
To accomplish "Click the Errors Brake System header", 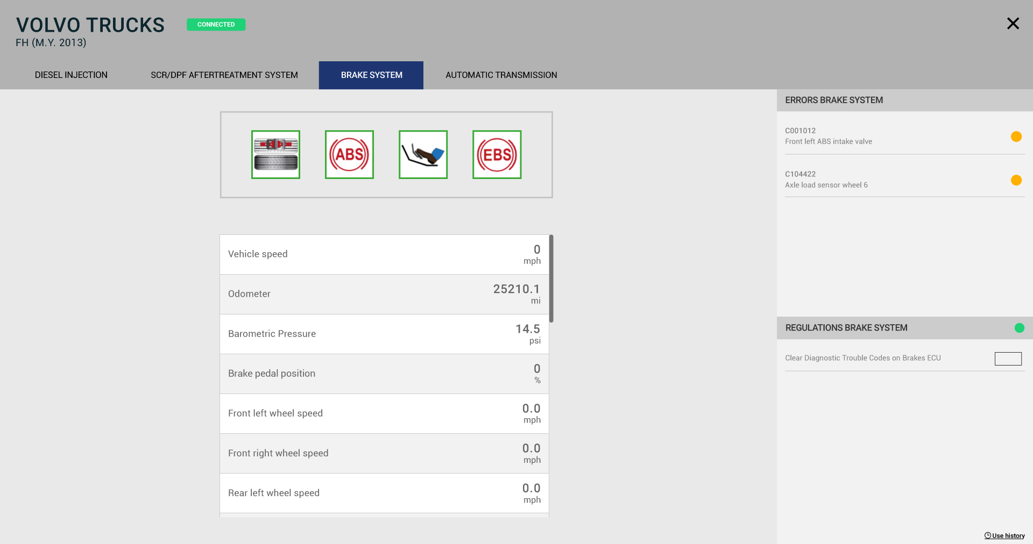I will click(x=905, y=101).
